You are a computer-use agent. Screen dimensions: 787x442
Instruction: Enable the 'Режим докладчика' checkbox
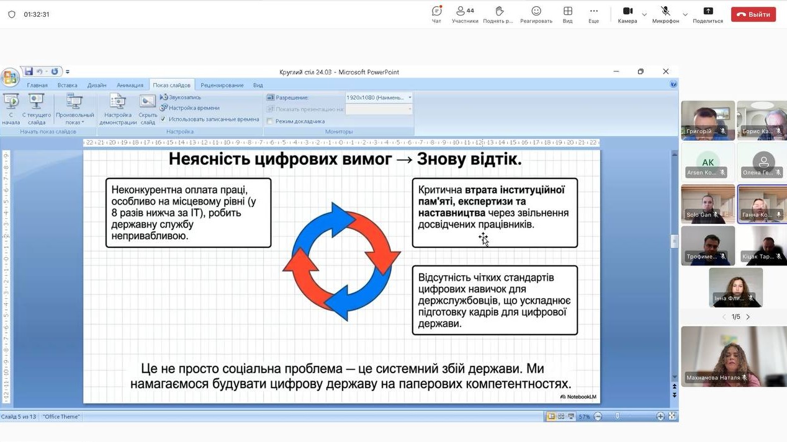click(x=270, y=122)
